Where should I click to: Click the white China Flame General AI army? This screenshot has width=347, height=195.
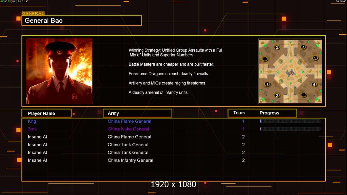[130, 137]
